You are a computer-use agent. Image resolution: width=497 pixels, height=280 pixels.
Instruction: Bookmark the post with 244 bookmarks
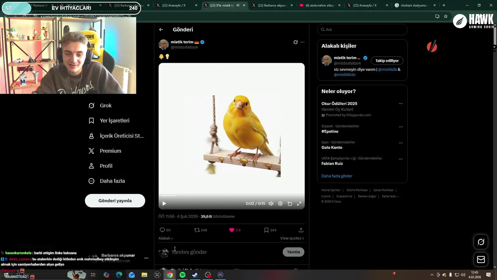coord(270,230)
